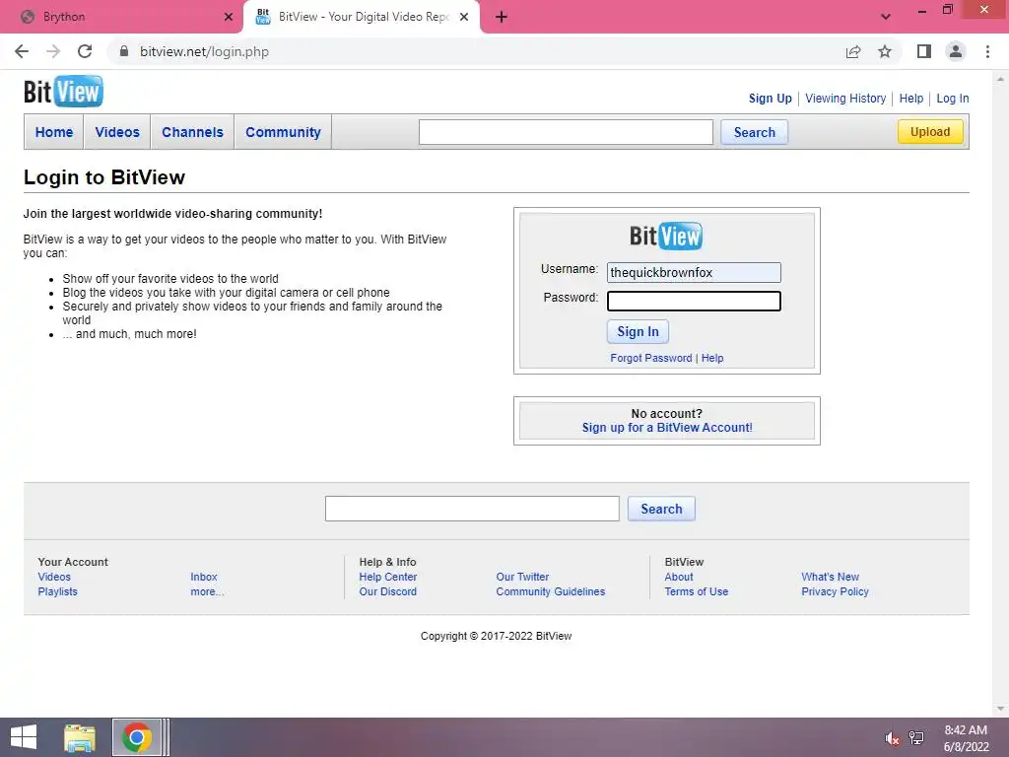The image size is (1009, 757).
Task: Go back using the browser back arrow
Action: [x=22, y=51]
